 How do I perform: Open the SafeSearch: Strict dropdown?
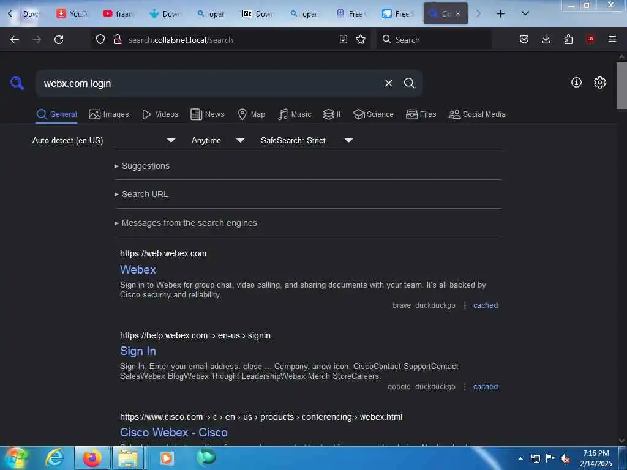[307, 140]
